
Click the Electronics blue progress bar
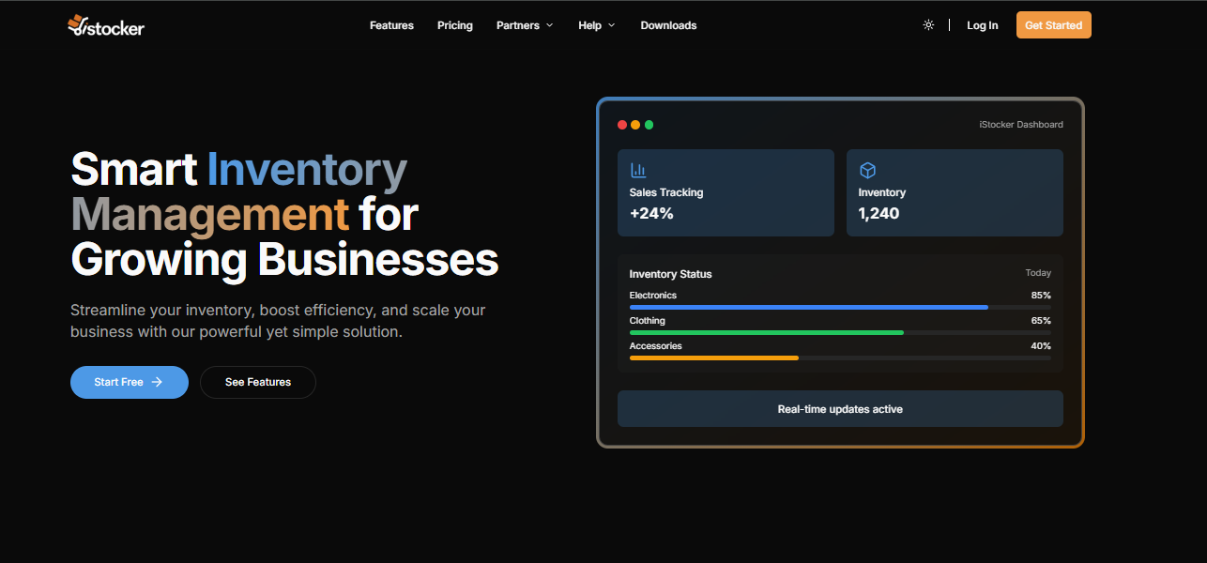coord(808,307)
